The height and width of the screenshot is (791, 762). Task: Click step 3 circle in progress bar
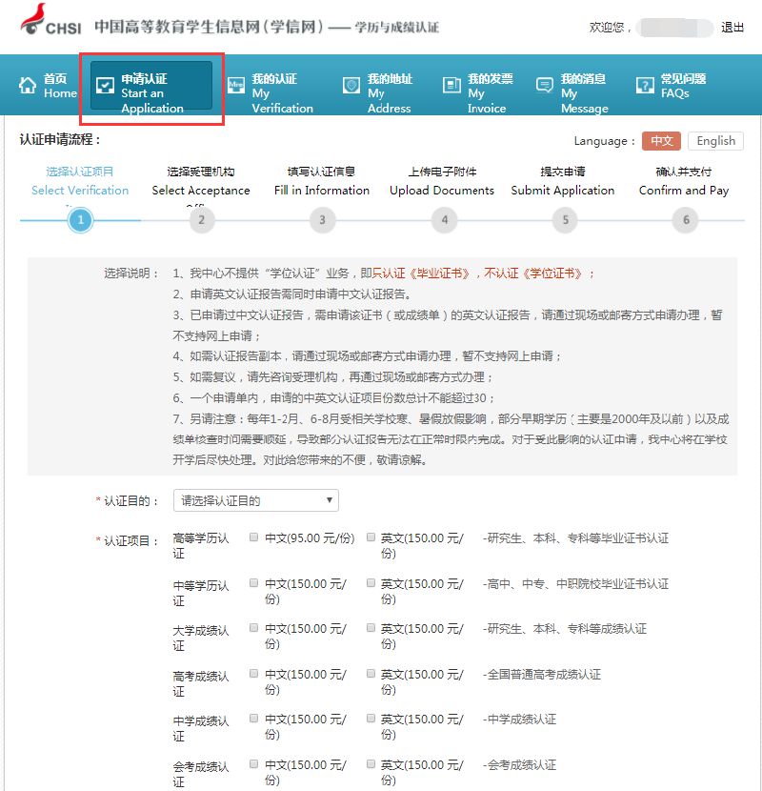322,220
